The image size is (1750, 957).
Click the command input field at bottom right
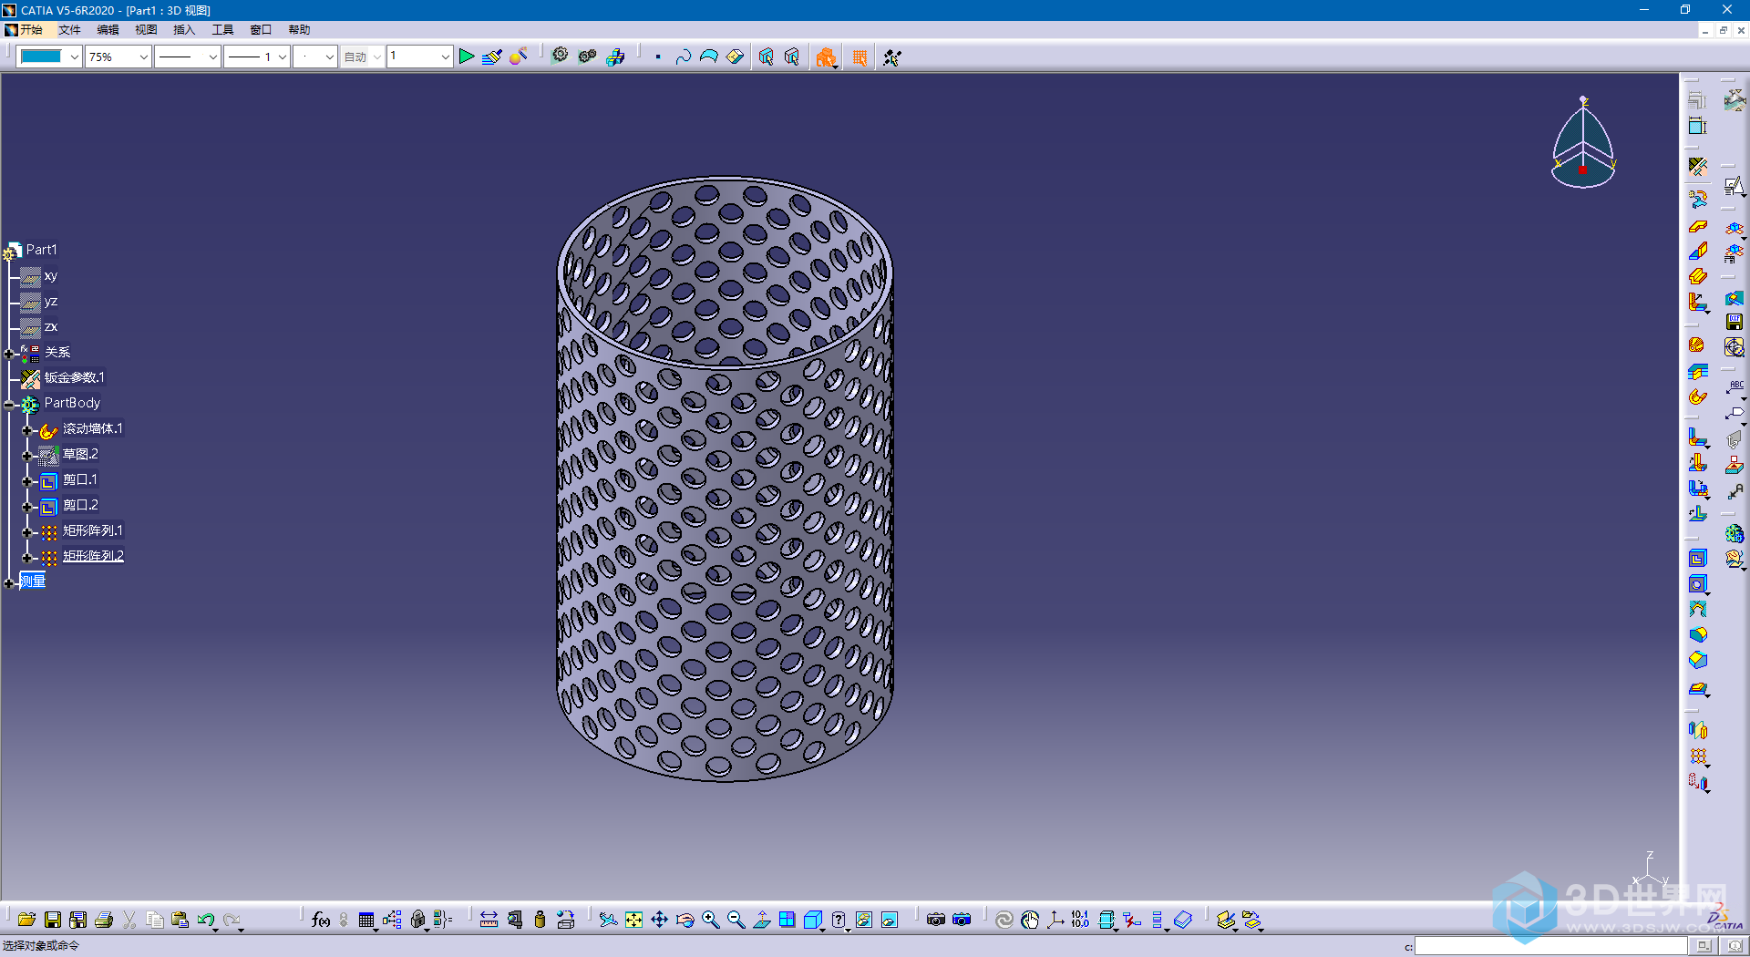pos(1550,946)
